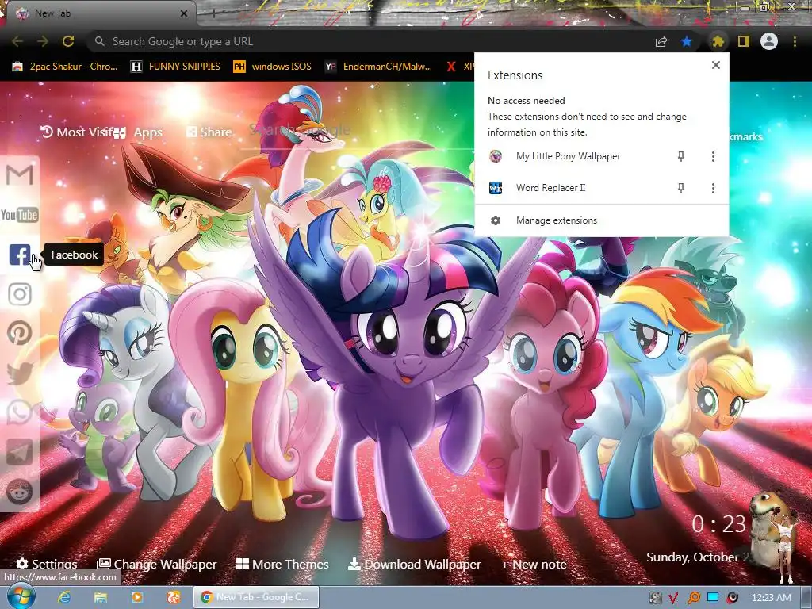The image size is (812, 609).
Task: Select My Little Pony Wallpaper extension entry
Action: [x=568, y=156]
